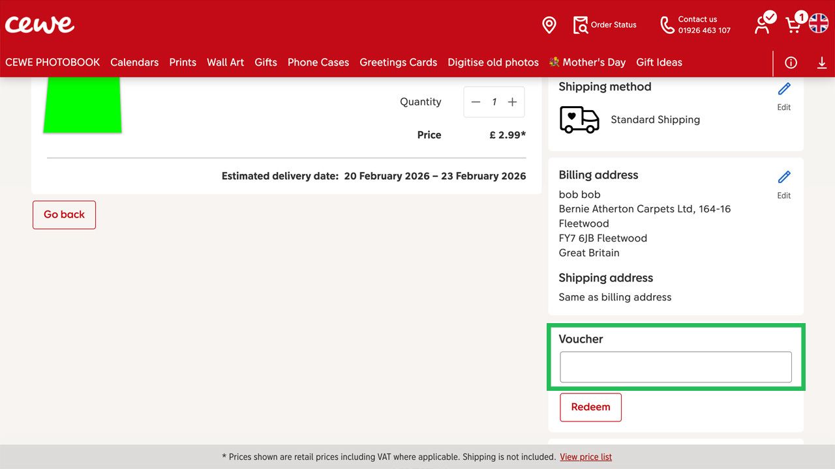Screen dimensions: 835x469
Task: Open the Greetings Cards section
Action: [x=398, y=62]
